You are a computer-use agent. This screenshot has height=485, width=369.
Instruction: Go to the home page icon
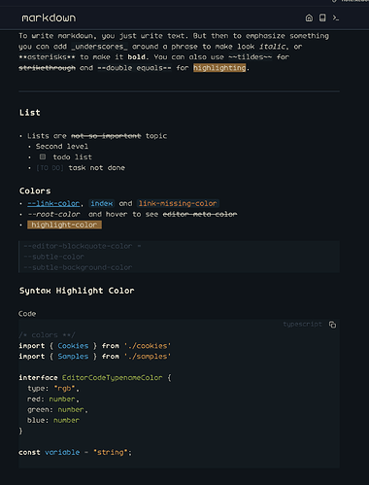tap(309, 17)
